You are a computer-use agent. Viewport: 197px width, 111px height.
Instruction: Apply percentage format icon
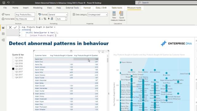click(45, 19)
